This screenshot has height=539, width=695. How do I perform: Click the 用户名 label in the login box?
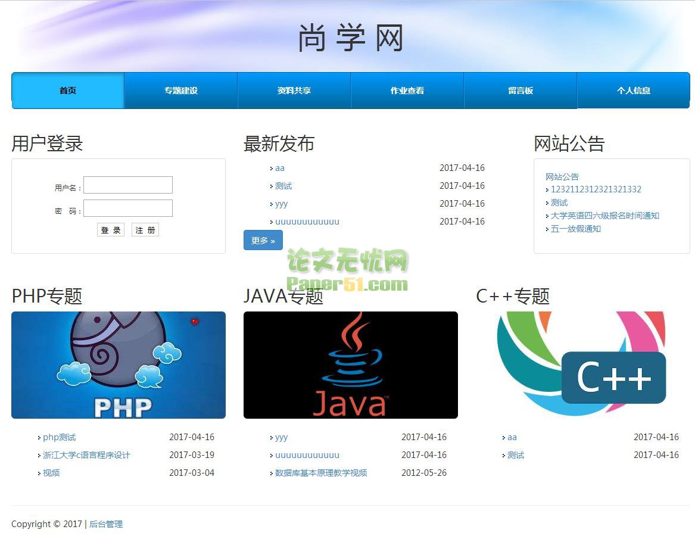67,188
